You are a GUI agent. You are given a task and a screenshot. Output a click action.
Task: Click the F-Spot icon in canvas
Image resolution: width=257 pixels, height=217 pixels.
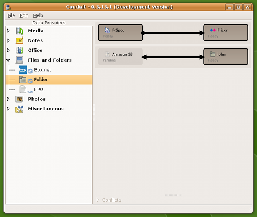point(107,30)
